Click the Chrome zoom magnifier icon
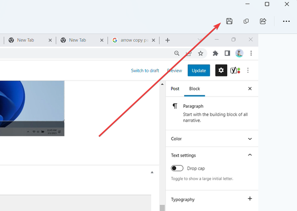The image size is (297, 211). [177, 53]
